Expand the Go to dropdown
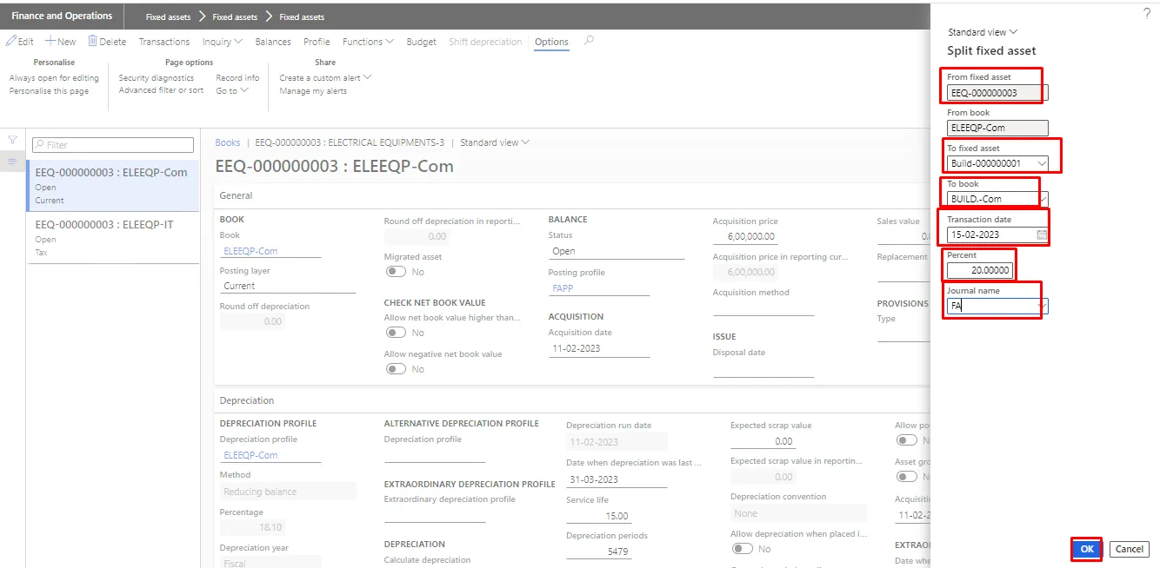This screenshot has width=1160, height=568. tap(230, 90)
